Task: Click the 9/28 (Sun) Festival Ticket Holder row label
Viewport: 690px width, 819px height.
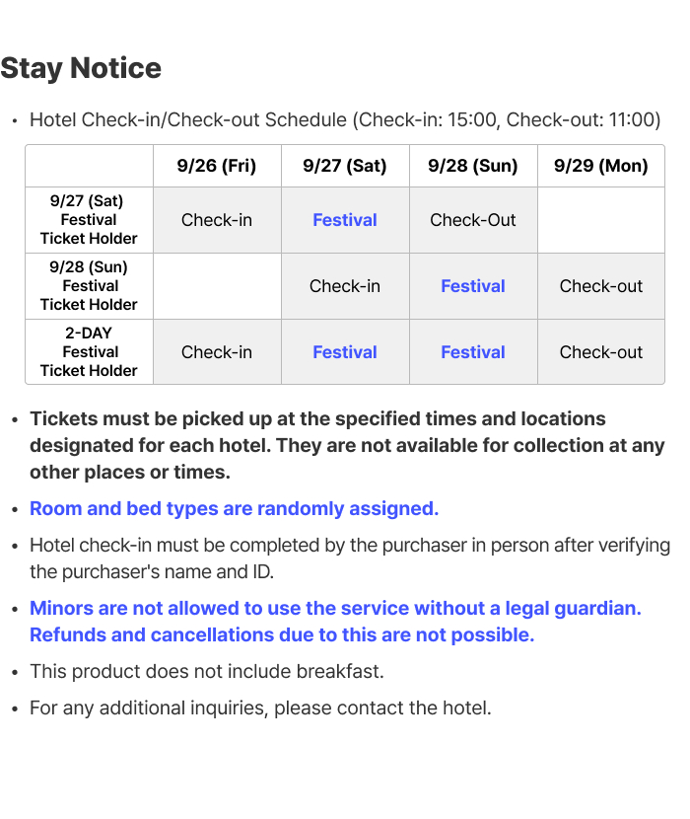Action: [89, 286]
